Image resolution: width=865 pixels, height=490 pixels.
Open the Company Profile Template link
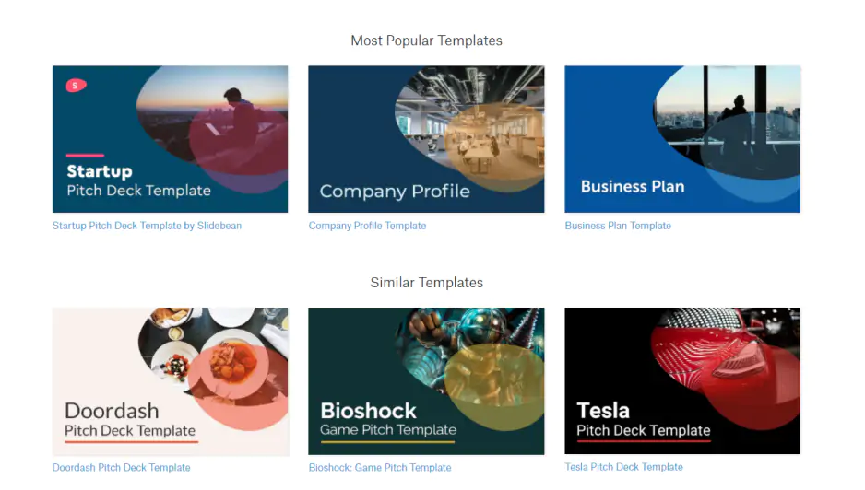(x=367, y=226)
